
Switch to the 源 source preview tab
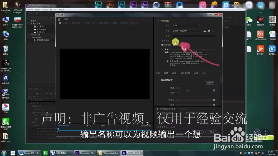point(59,19)
